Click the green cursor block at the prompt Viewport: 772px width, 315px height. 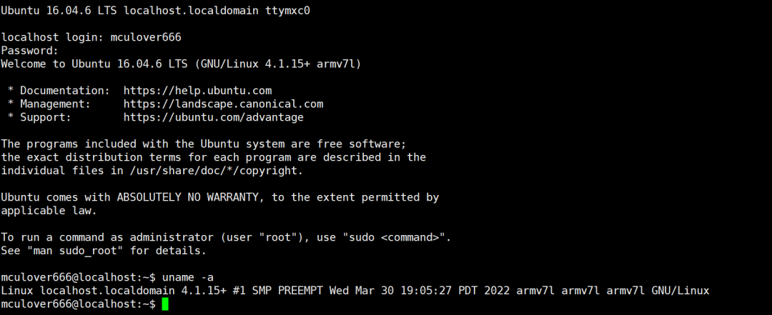click(165, 304)
